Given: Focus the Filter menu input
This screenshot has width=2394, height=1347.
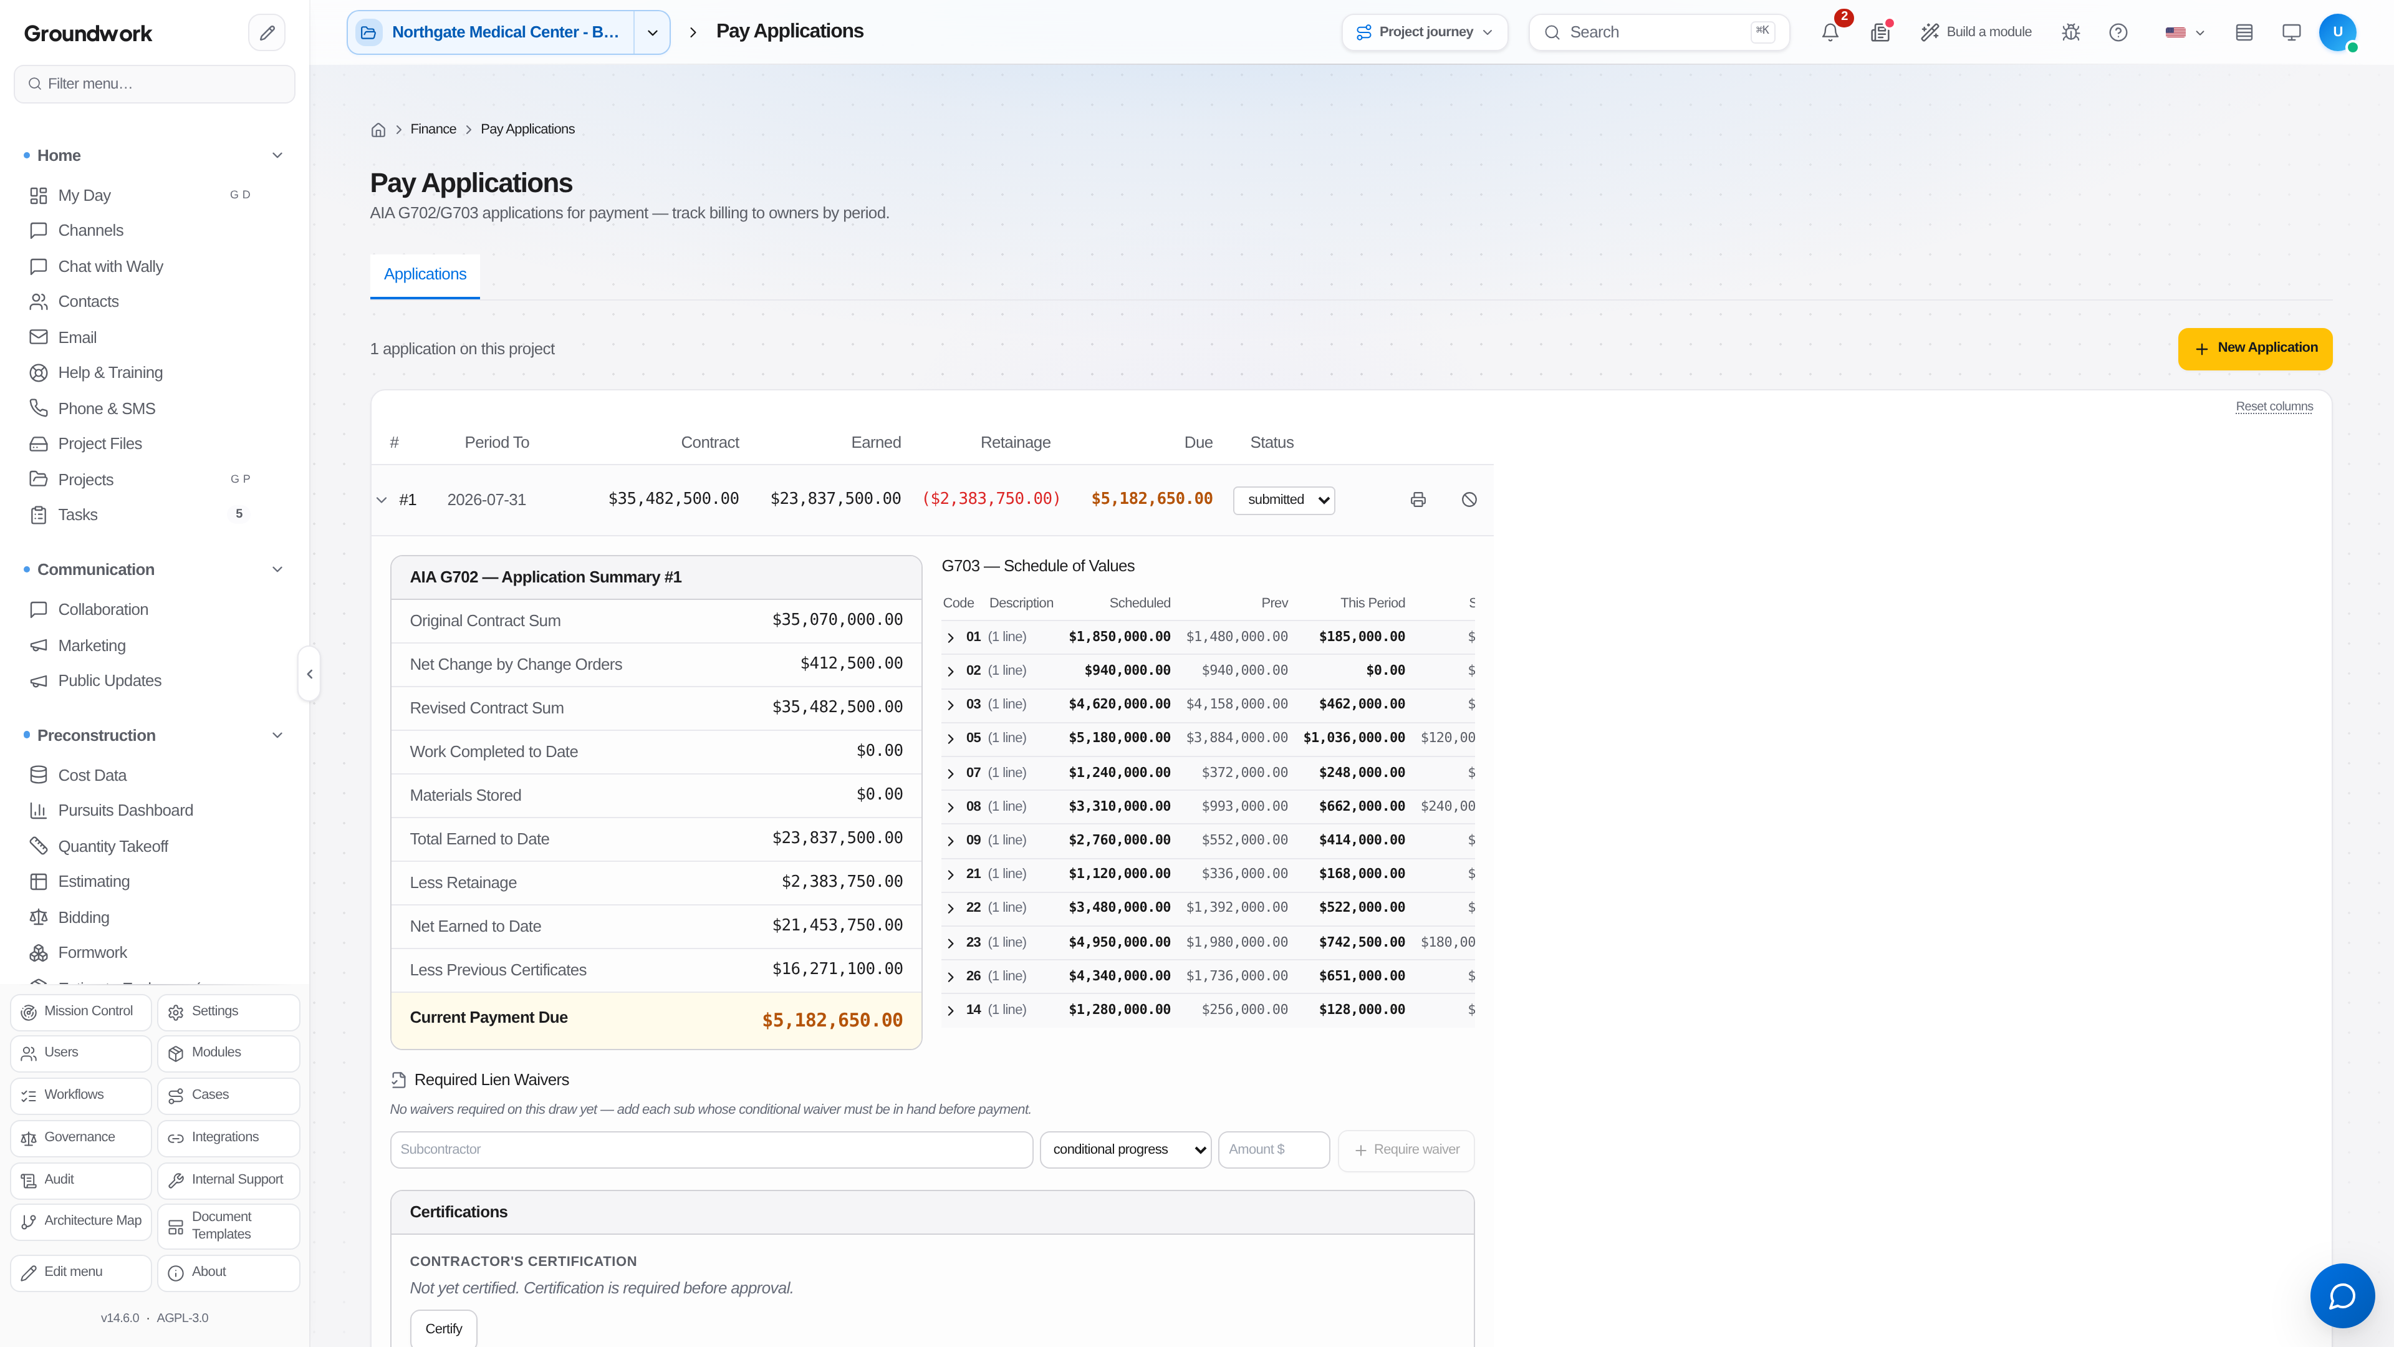Looking at the screenshot, I should click(x=154, y=84).
